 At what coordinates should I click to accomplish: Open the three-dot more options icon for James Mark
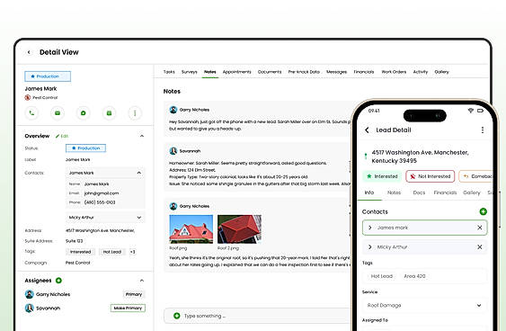click(135, 113)
